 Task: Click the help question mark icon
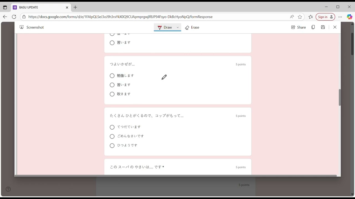(x=8, y=189)
